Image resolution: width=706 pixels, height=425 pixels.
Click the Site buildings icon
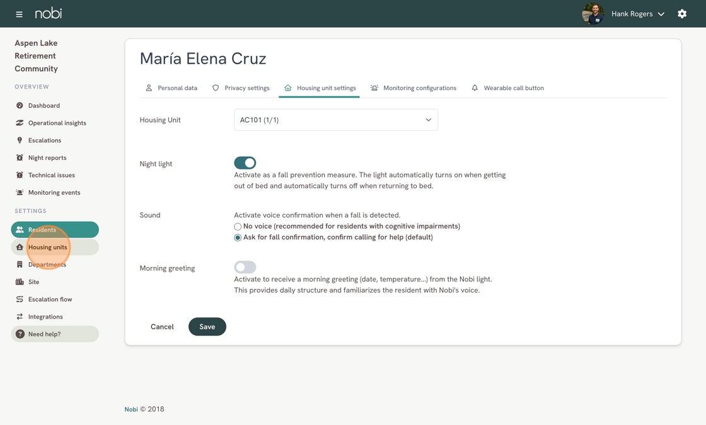20,282
